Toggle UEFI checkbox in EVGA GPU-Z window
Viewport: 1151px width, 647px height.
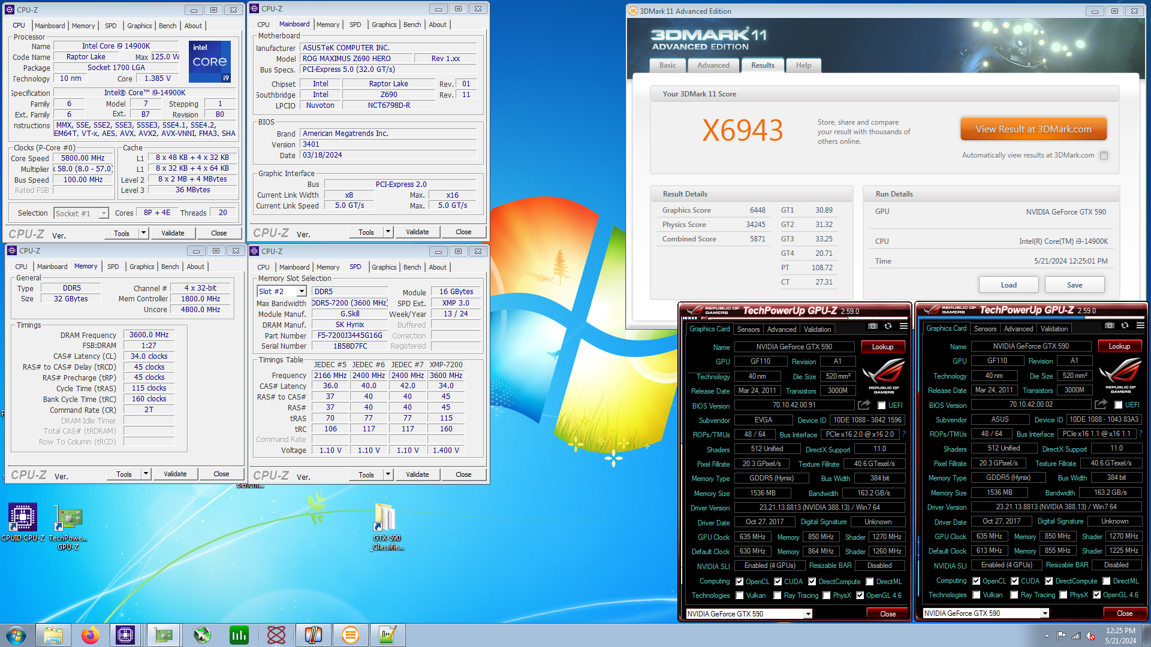881,406
